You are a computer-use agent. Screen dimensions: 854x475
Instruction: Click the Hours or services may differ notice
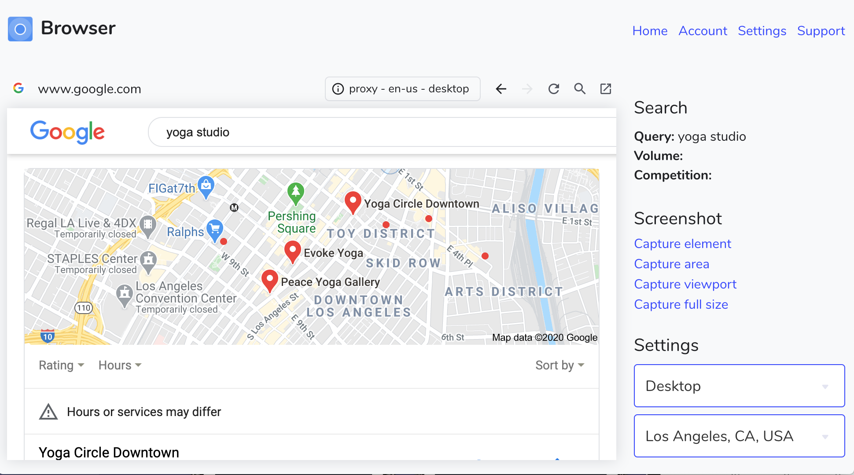tap(144, 412)
